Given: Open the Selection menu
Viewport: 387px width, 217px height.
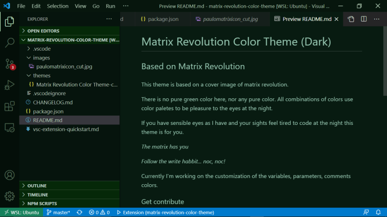Looking at the screenshot, I should click(x=58, y=6).
